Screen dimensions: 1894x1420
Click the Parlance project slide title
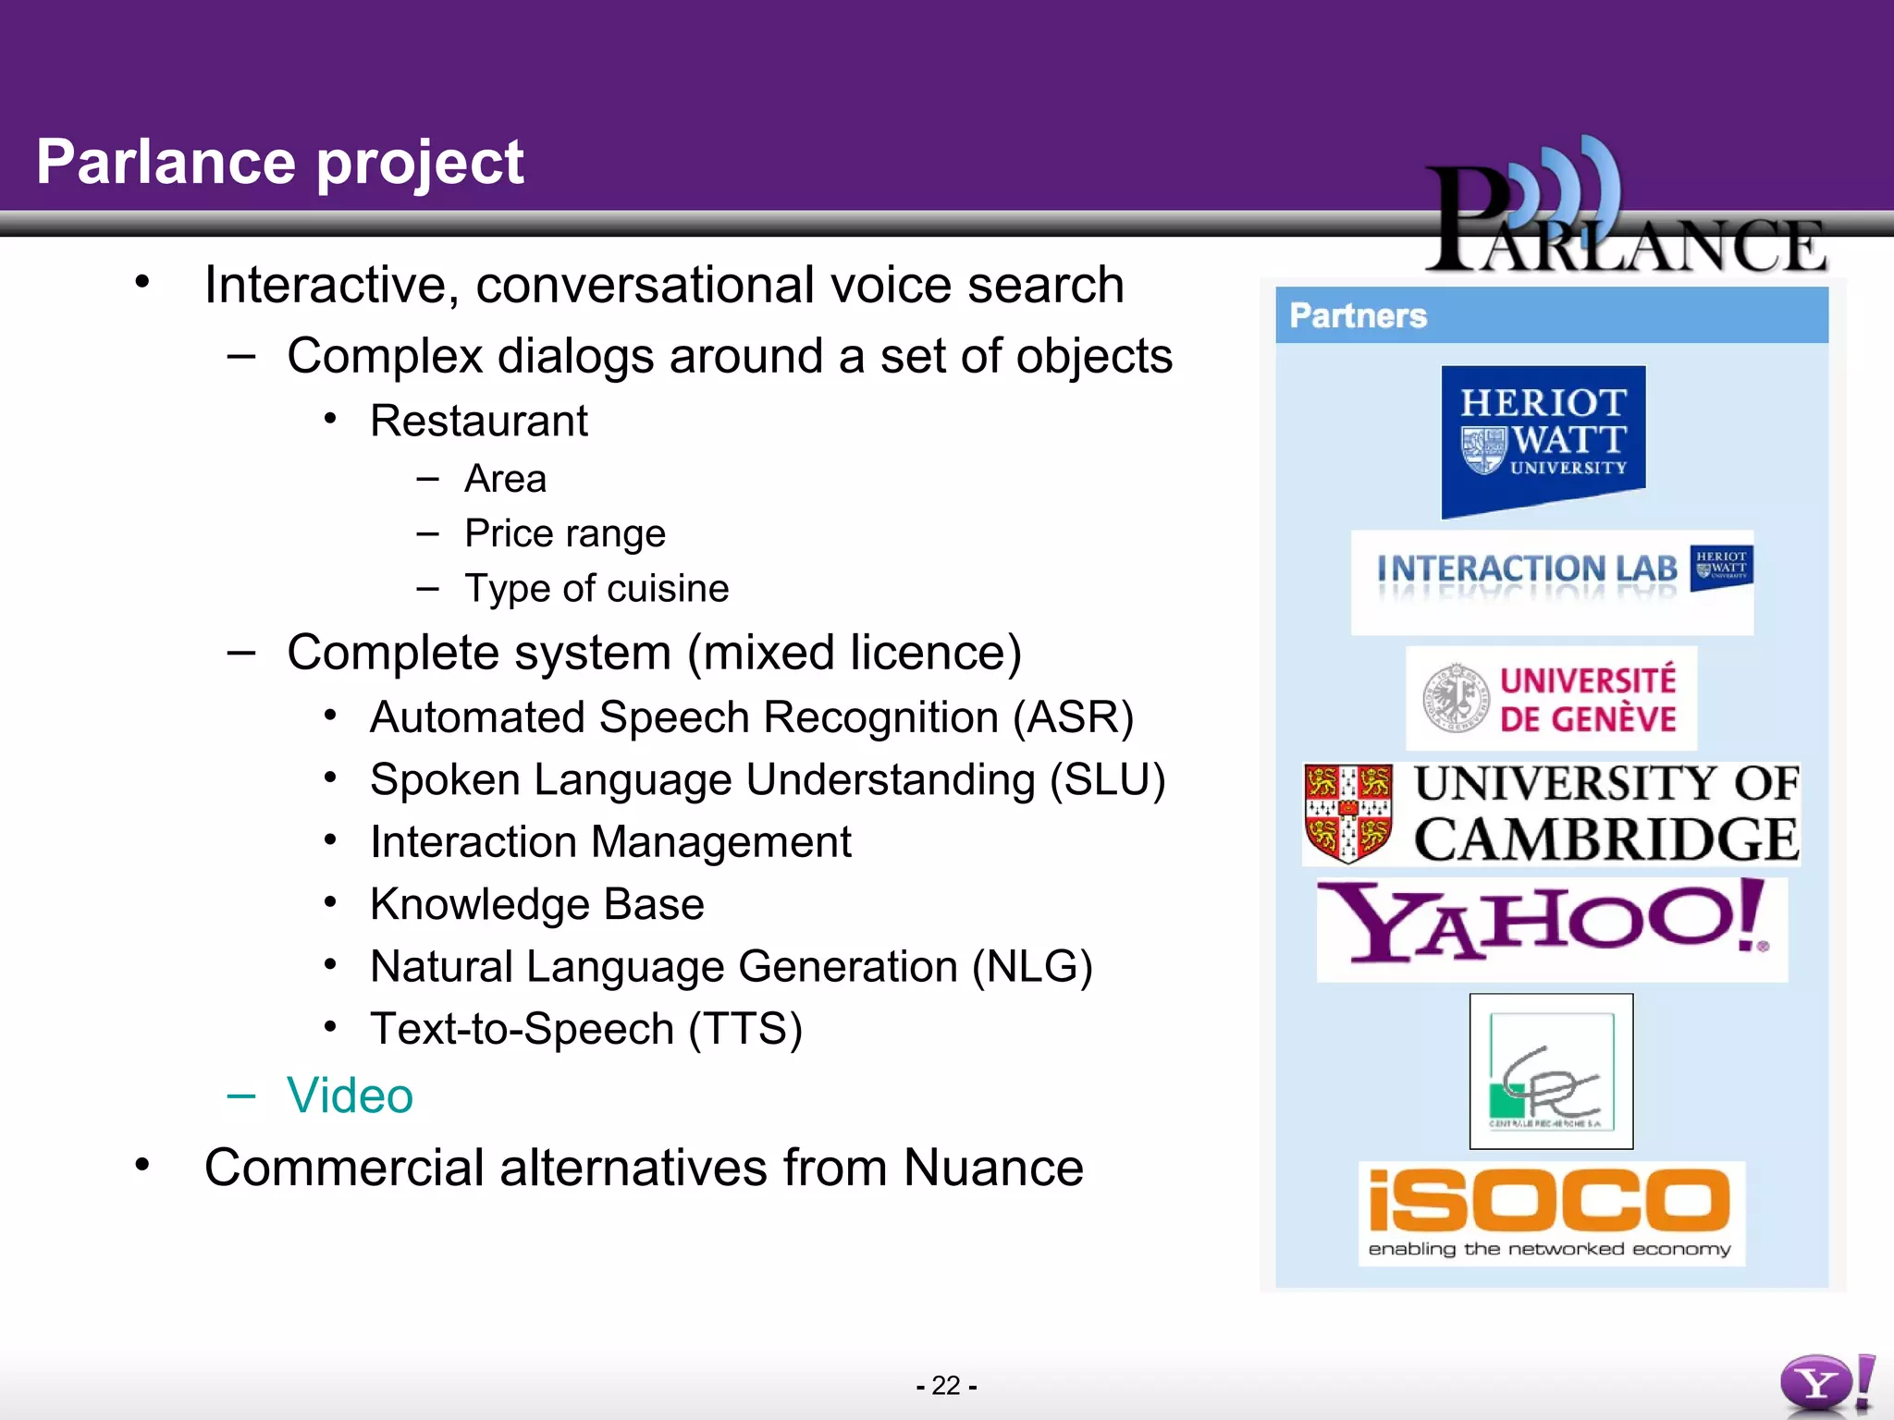280,162
